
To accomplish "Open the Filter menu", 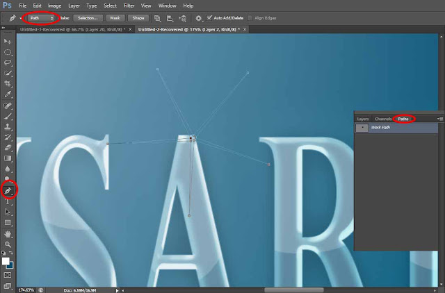I will coord(129,6).
